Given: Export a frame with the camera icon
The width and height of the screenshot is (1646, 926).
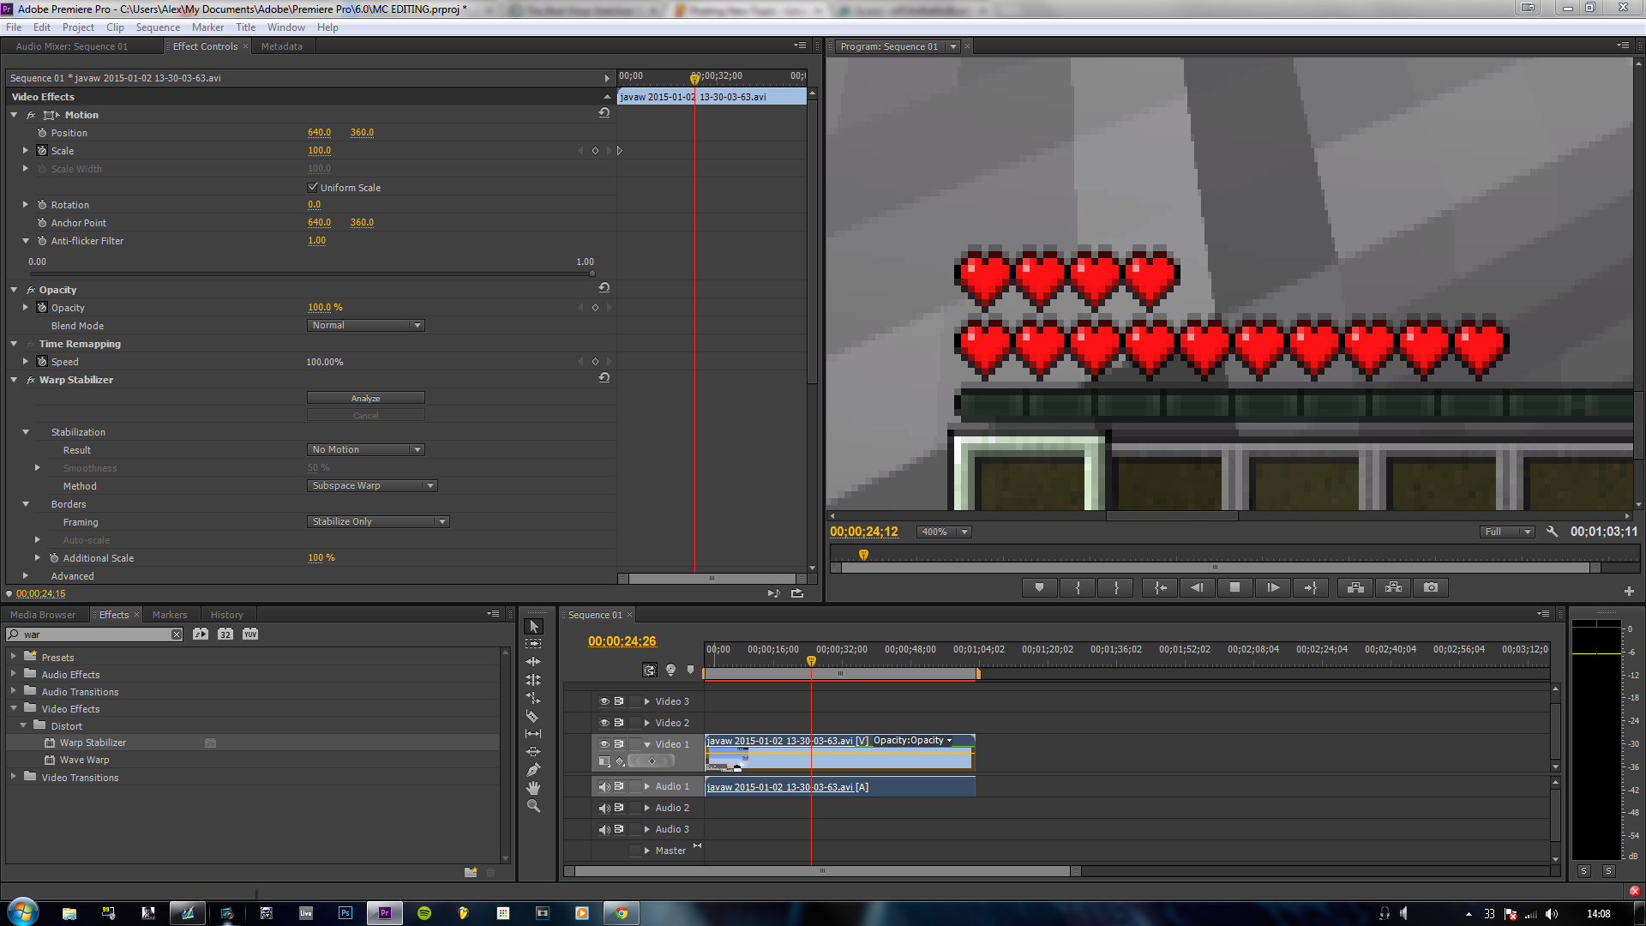Looking at the screenshot, I should point(1431,587).
